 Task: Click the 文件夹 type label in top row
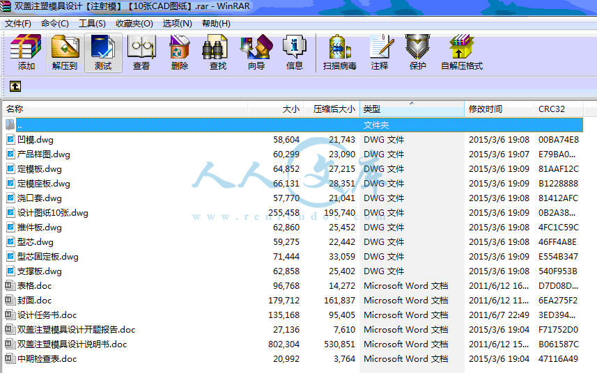(376, 125)
